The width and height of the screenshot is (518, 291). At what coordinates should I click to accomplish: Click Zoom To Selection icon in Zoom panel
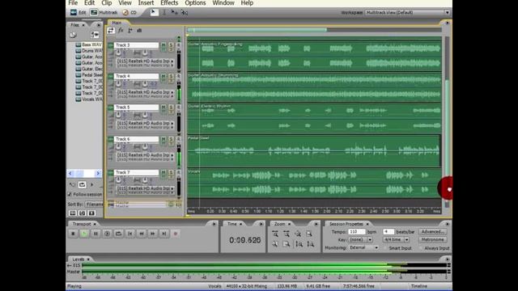(x=309, y=234)
